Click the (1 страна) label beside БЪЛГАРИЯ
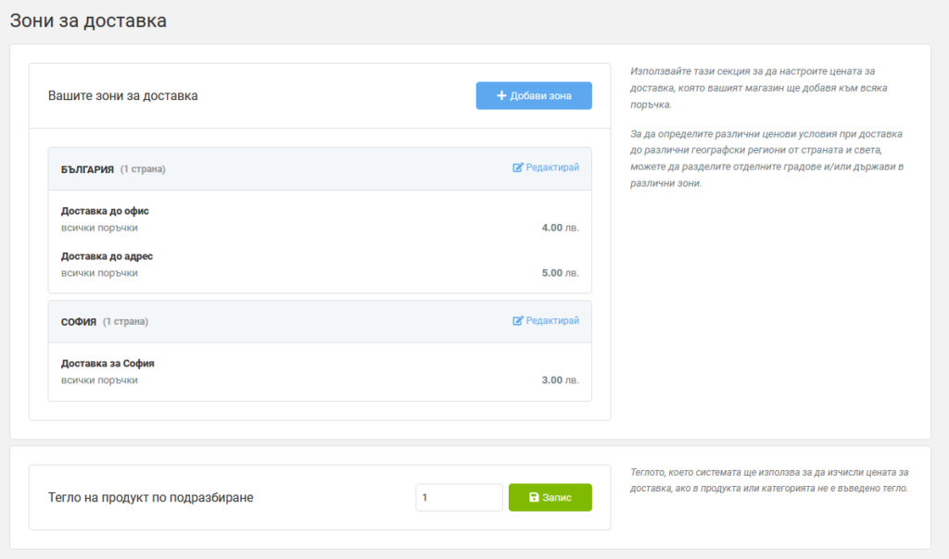 [143, 169]
